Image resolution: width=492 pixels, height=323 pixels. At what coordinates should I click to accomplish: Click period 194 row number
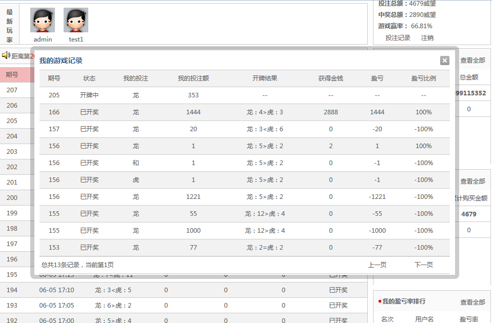pyautogui.click(x=12, y=290)
